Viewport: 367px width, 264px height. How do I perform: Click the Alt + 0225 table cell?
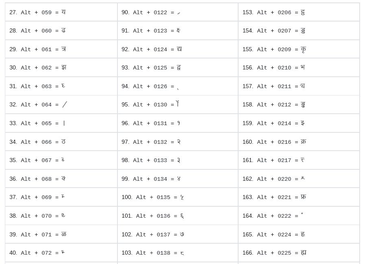(x=299, y=253)
